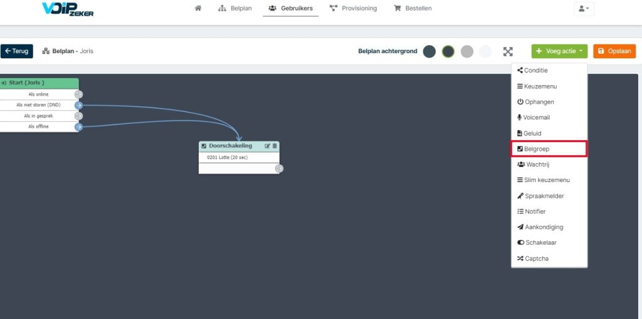Add a Keuzemenu action
Screen dimensions: 642x319
tap(549, 86)
